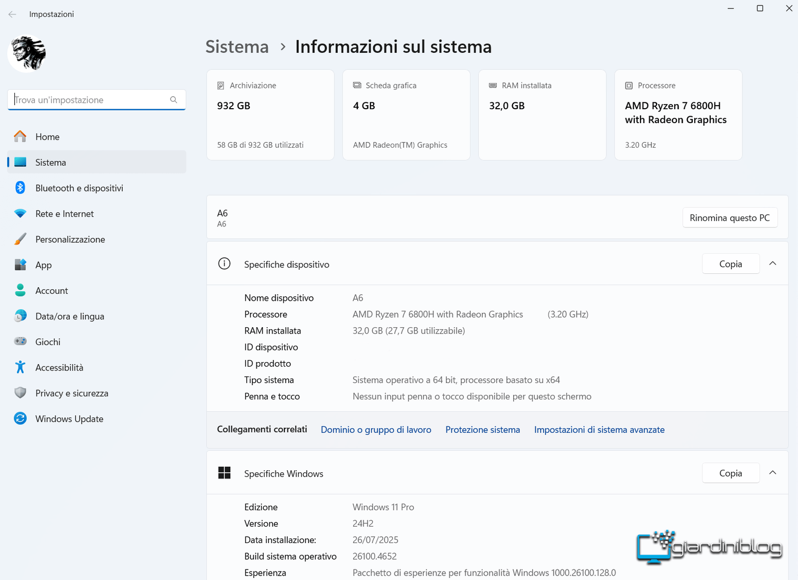Click the gamepad Giochi icon

coord(20,342)
